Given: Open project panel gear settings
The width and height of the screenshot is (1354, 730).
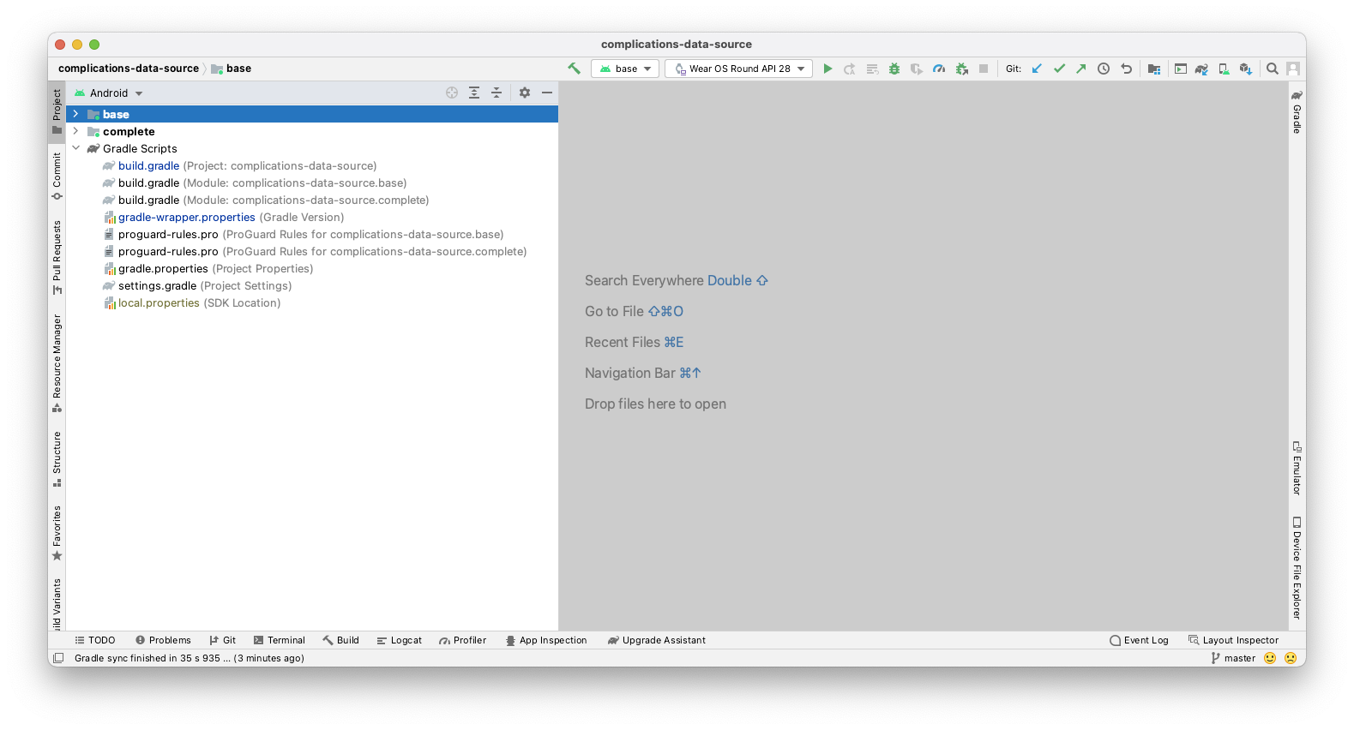Looking at the screenshot, I should (525, 93).
